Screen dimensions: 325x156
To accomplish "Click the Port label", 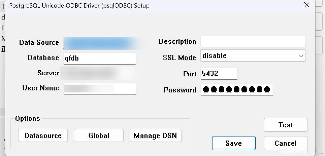I will (190, 74).
